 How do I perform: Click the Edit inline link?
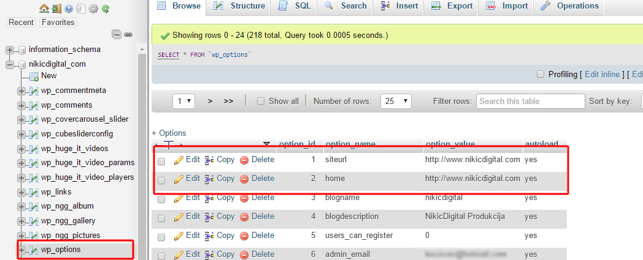[x=602, y=75]
